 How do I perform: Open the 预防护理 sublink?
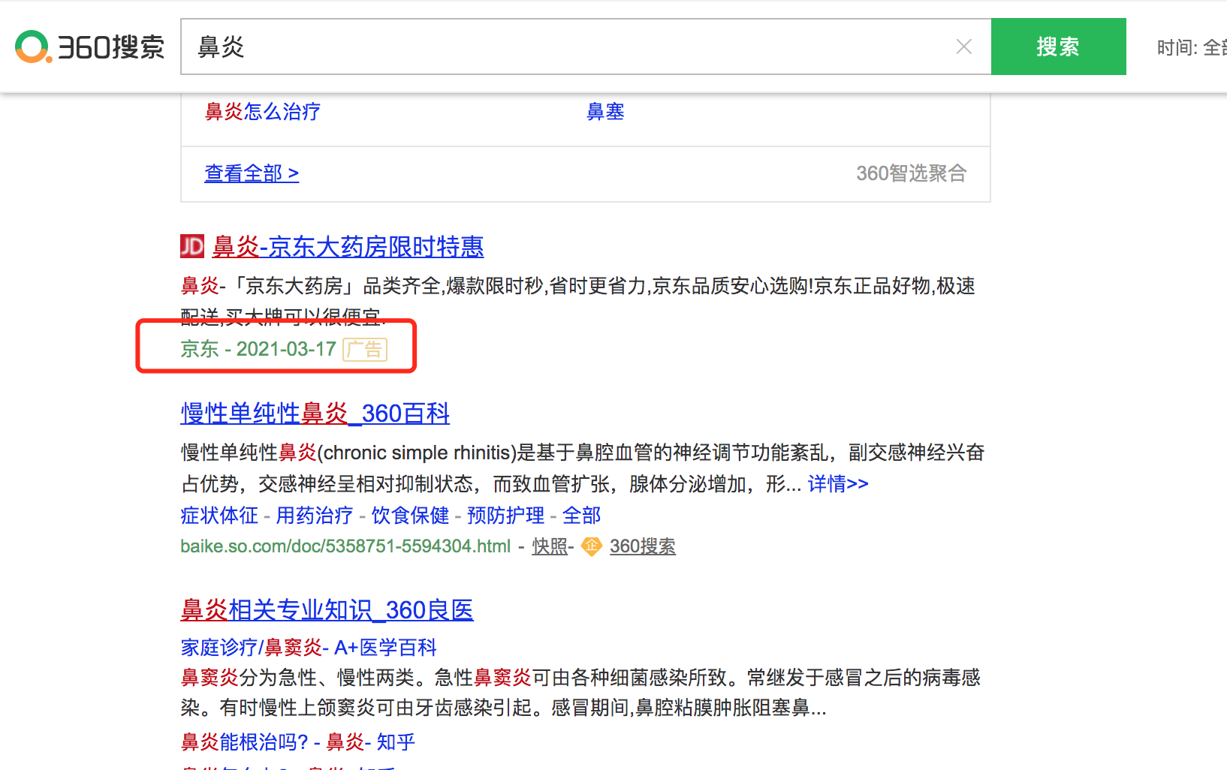pos(505,516)
